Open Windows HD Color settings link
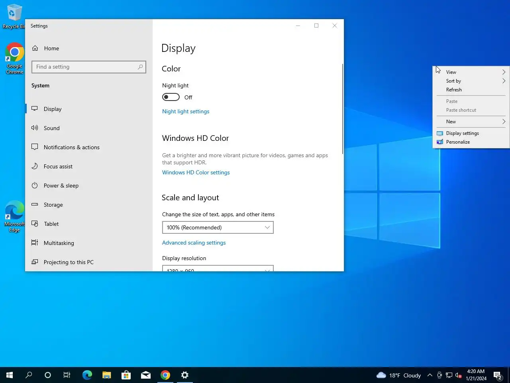The image size is (510, 383). tap(196, 172)
